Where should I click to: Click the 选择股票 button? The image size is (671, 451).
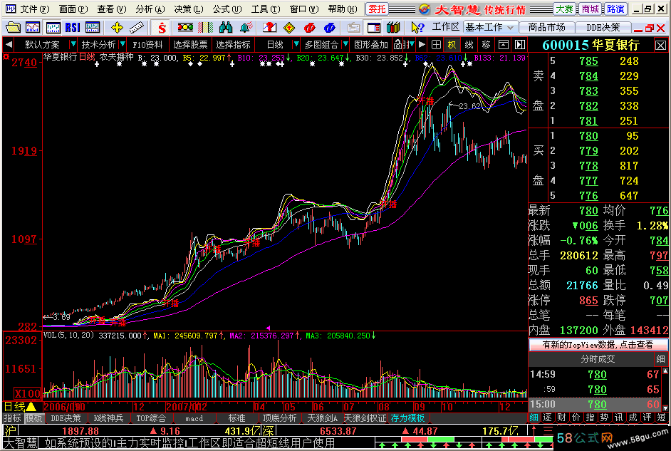coord(190,44)
